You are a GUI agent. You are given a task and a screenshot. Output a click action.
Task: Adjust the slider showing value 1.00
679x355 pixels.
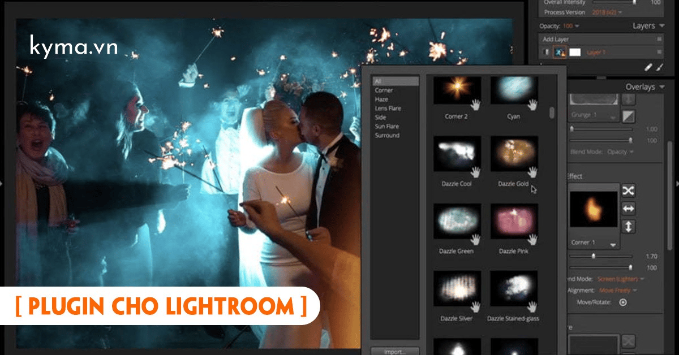click(601, 129)
